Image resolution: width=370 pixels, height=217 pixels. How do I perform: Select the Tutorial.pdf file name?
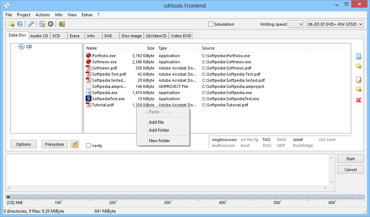[x=103, y=105]
